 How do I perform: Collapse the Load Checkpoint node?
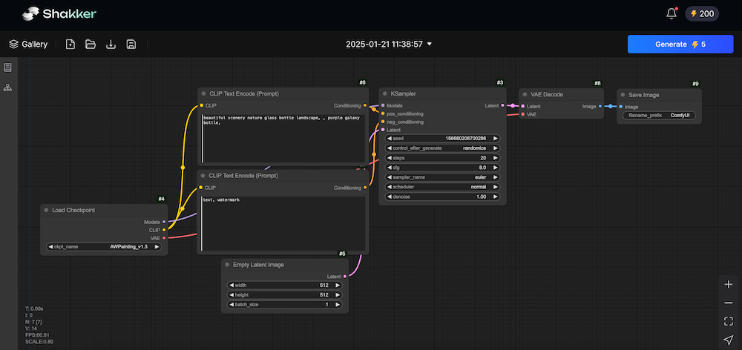click(x=46, y=210)
